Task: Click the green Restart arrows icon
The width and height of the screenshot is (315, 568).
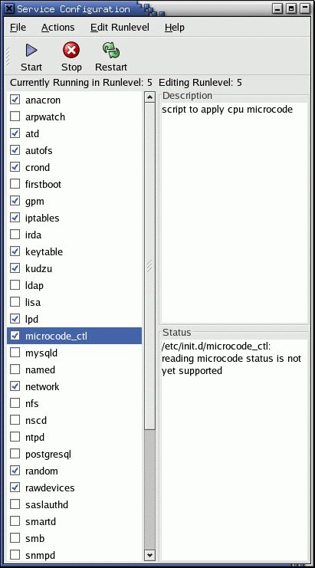Action: [111, 50]
